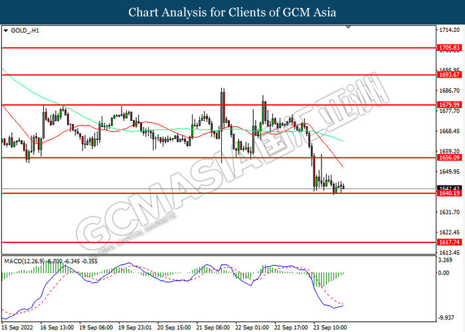Viewport: 465px width, 332px height.
Task: Select the 1705.83 resistance price label
Action: pos(449,48)
